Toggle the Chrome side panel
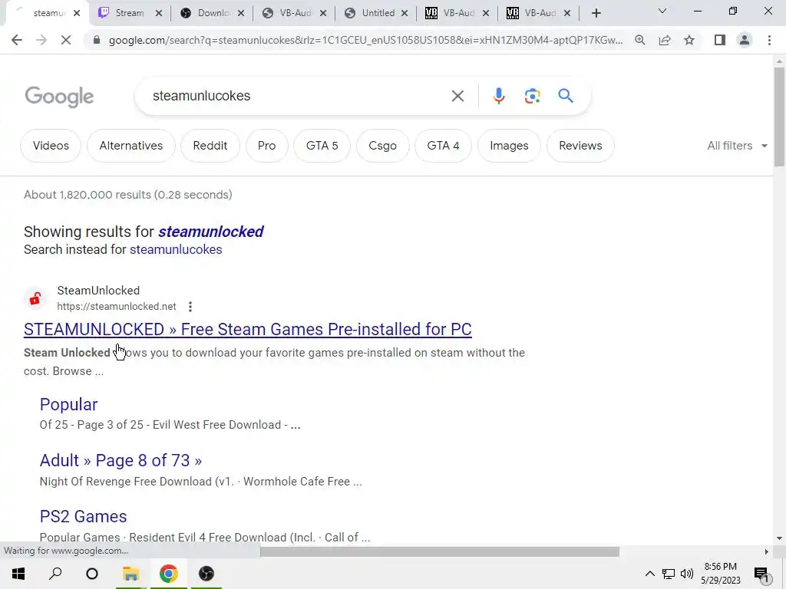This screenshot has width=786, height=589. (720, 40)
